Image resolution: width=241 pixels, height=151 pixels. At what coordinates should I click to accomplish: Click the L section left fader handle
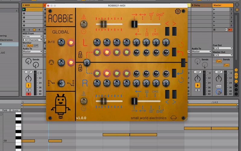pyautogui.click(x=104, y=24)
